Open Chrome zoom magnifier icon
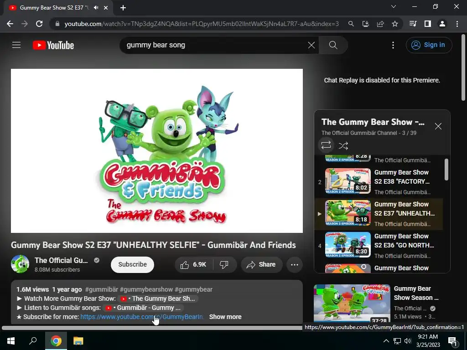The image size is (467, 350). pos(351,24)
